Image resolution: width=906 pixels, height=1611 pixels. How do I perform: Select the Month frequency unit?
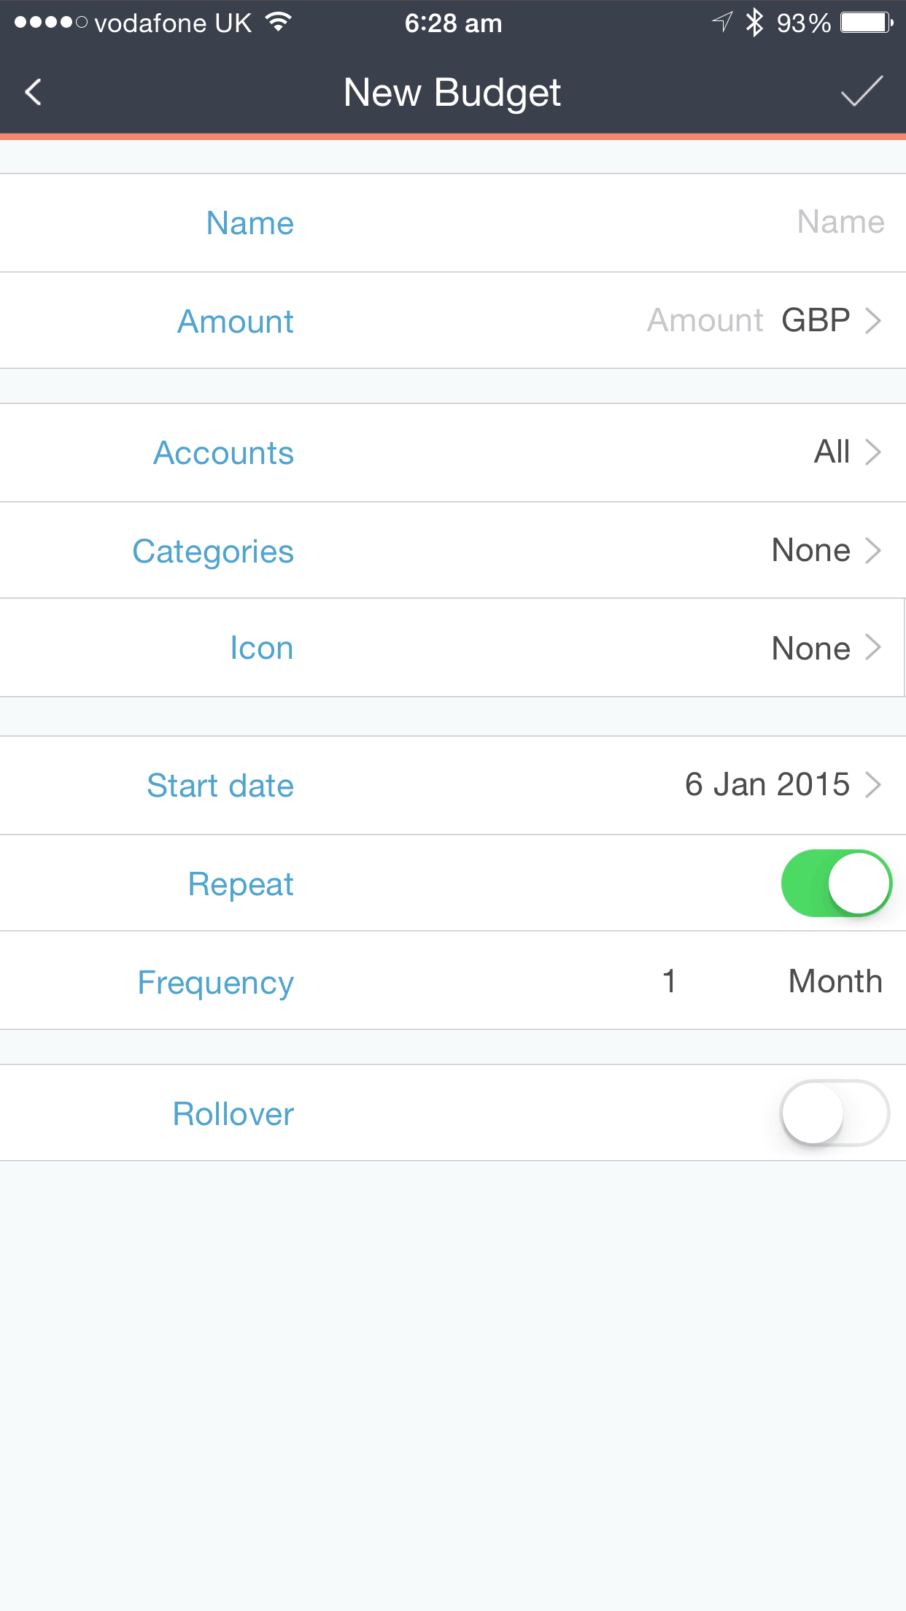pyautogui.click(x=835, y=981)
